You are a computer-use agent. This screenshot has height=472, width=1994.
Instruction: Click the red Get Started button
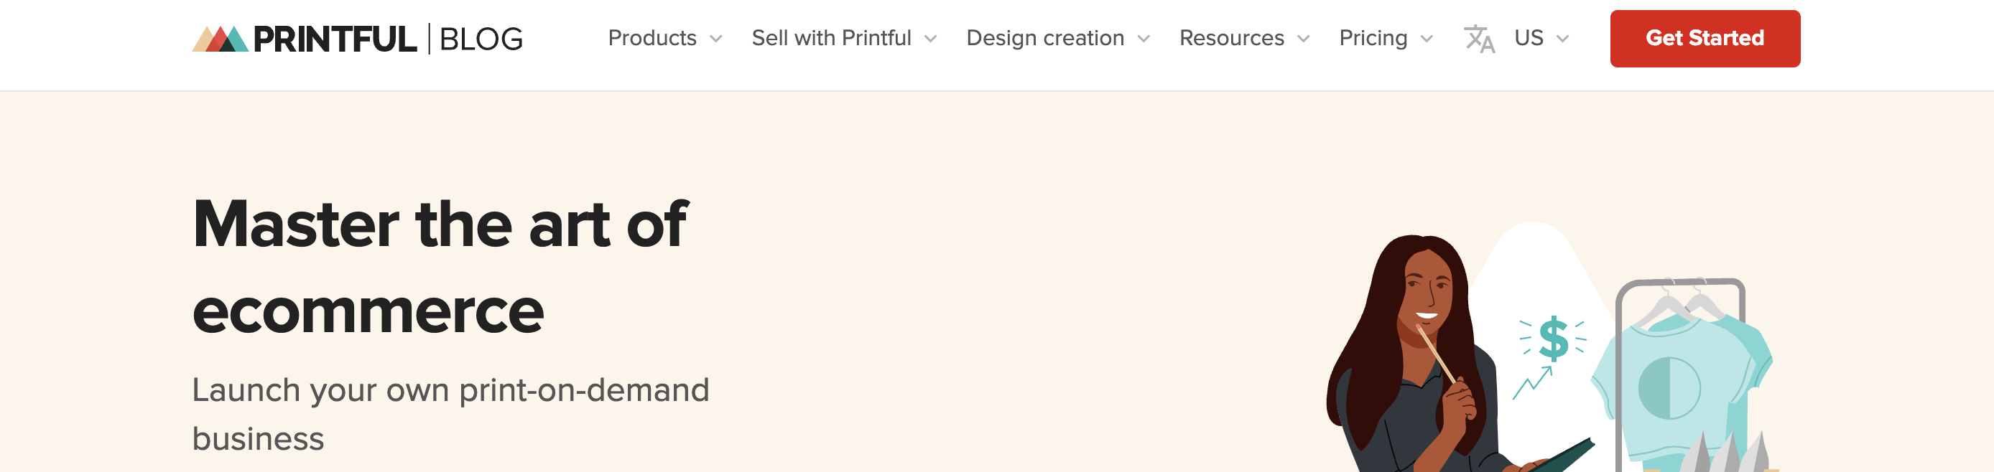pos(1705,39)
